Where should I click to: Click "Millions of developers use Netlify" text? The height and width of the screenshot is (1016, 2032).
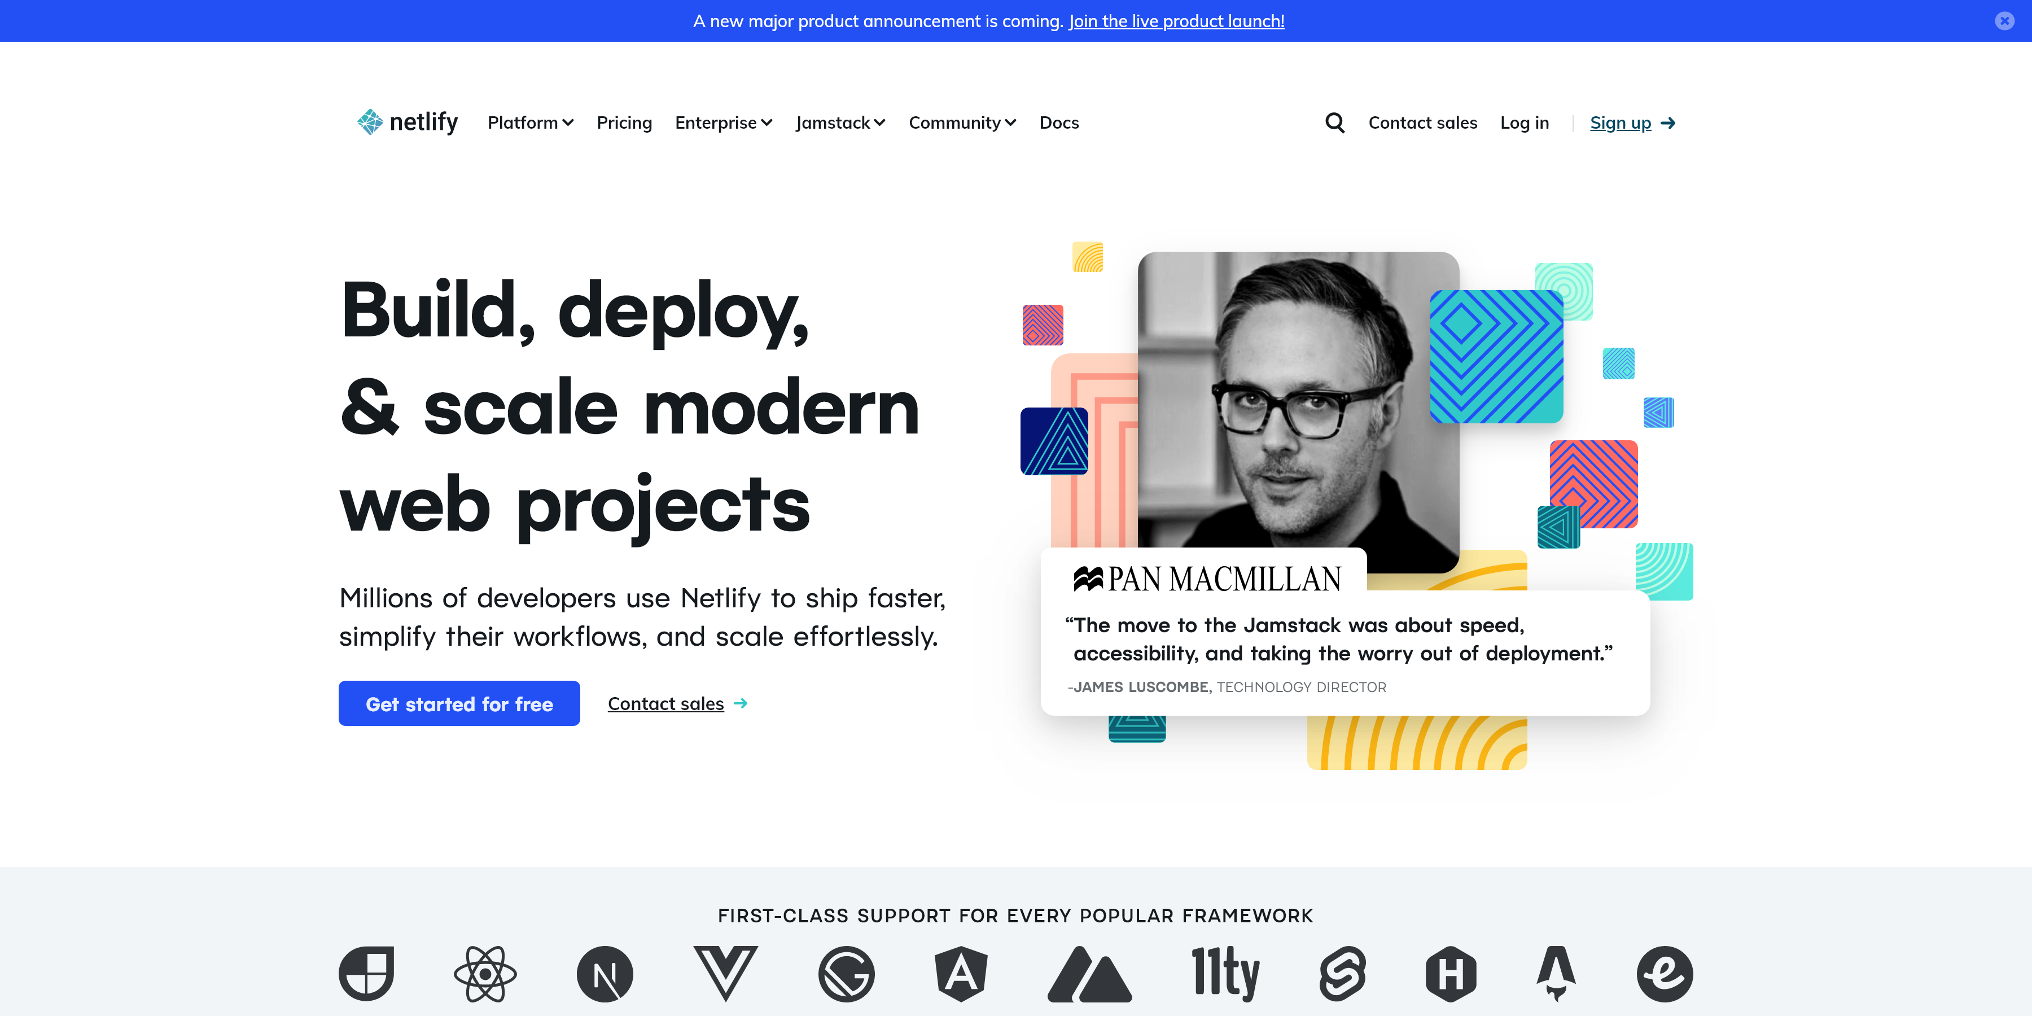click(642, 617)
